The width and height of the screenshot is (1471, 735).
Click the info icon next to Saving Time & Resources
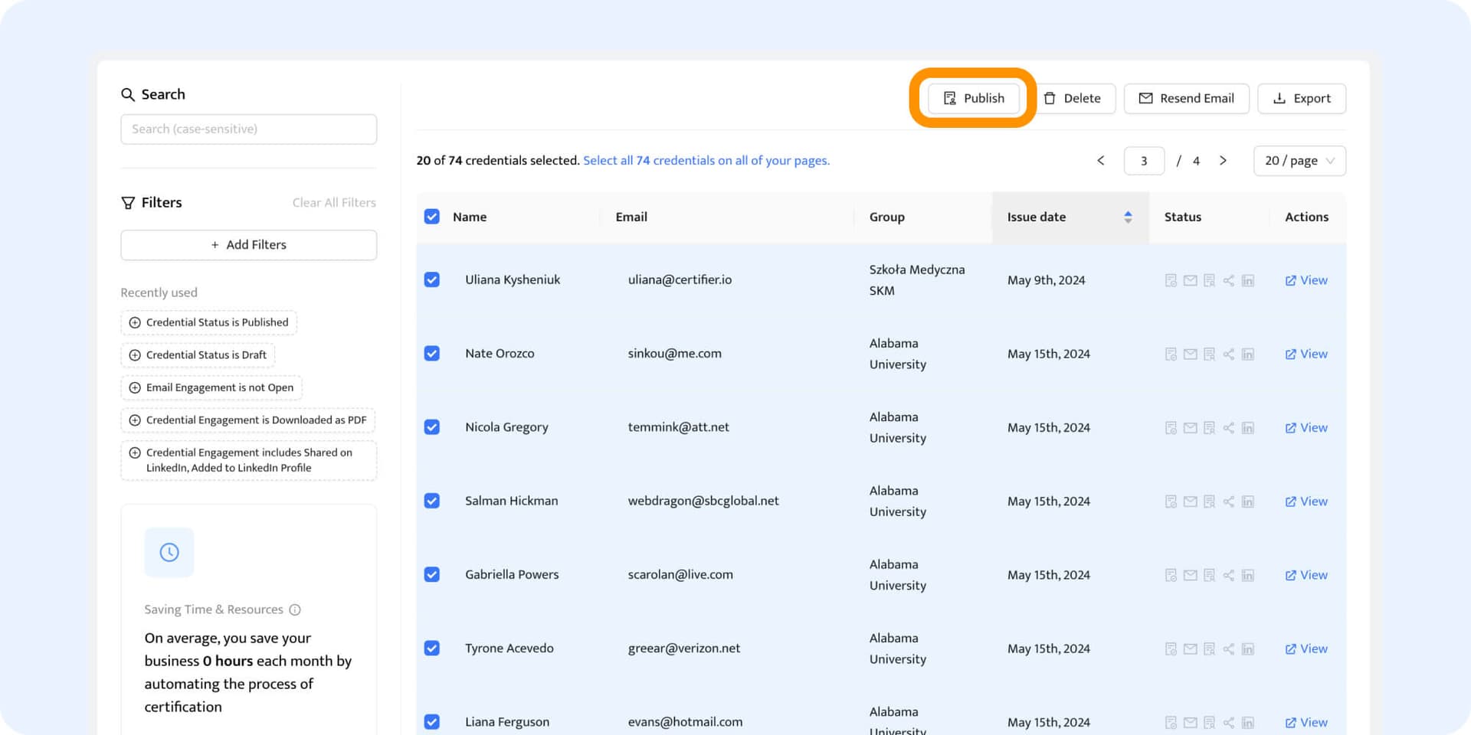296,609
